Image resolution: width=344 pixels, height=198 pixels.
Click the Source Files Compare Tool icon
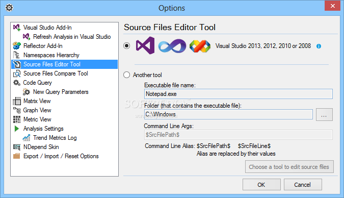point(17,73)
